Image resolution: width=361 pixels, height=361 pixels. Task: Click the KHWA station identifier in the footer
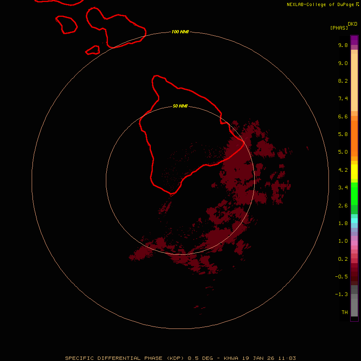click(x=231, y=358)
